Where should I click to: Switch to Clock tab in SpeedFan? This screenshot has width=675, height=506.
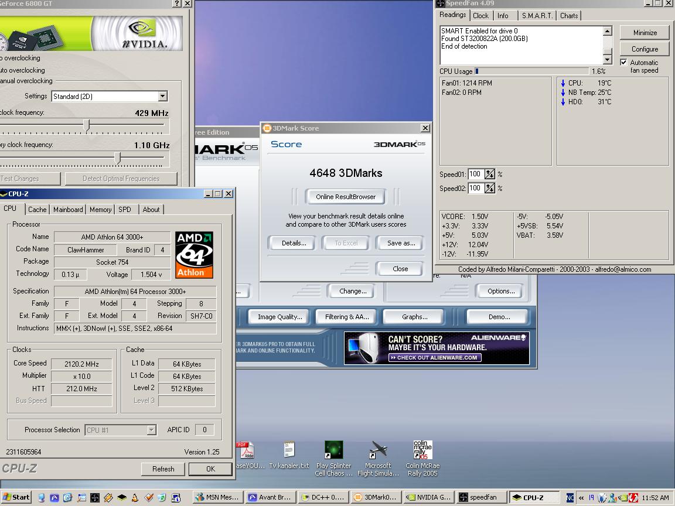(481, 15)
